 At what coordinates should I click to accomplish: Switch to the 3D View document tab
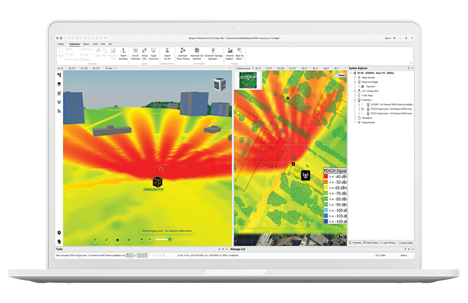pos(109,69)
